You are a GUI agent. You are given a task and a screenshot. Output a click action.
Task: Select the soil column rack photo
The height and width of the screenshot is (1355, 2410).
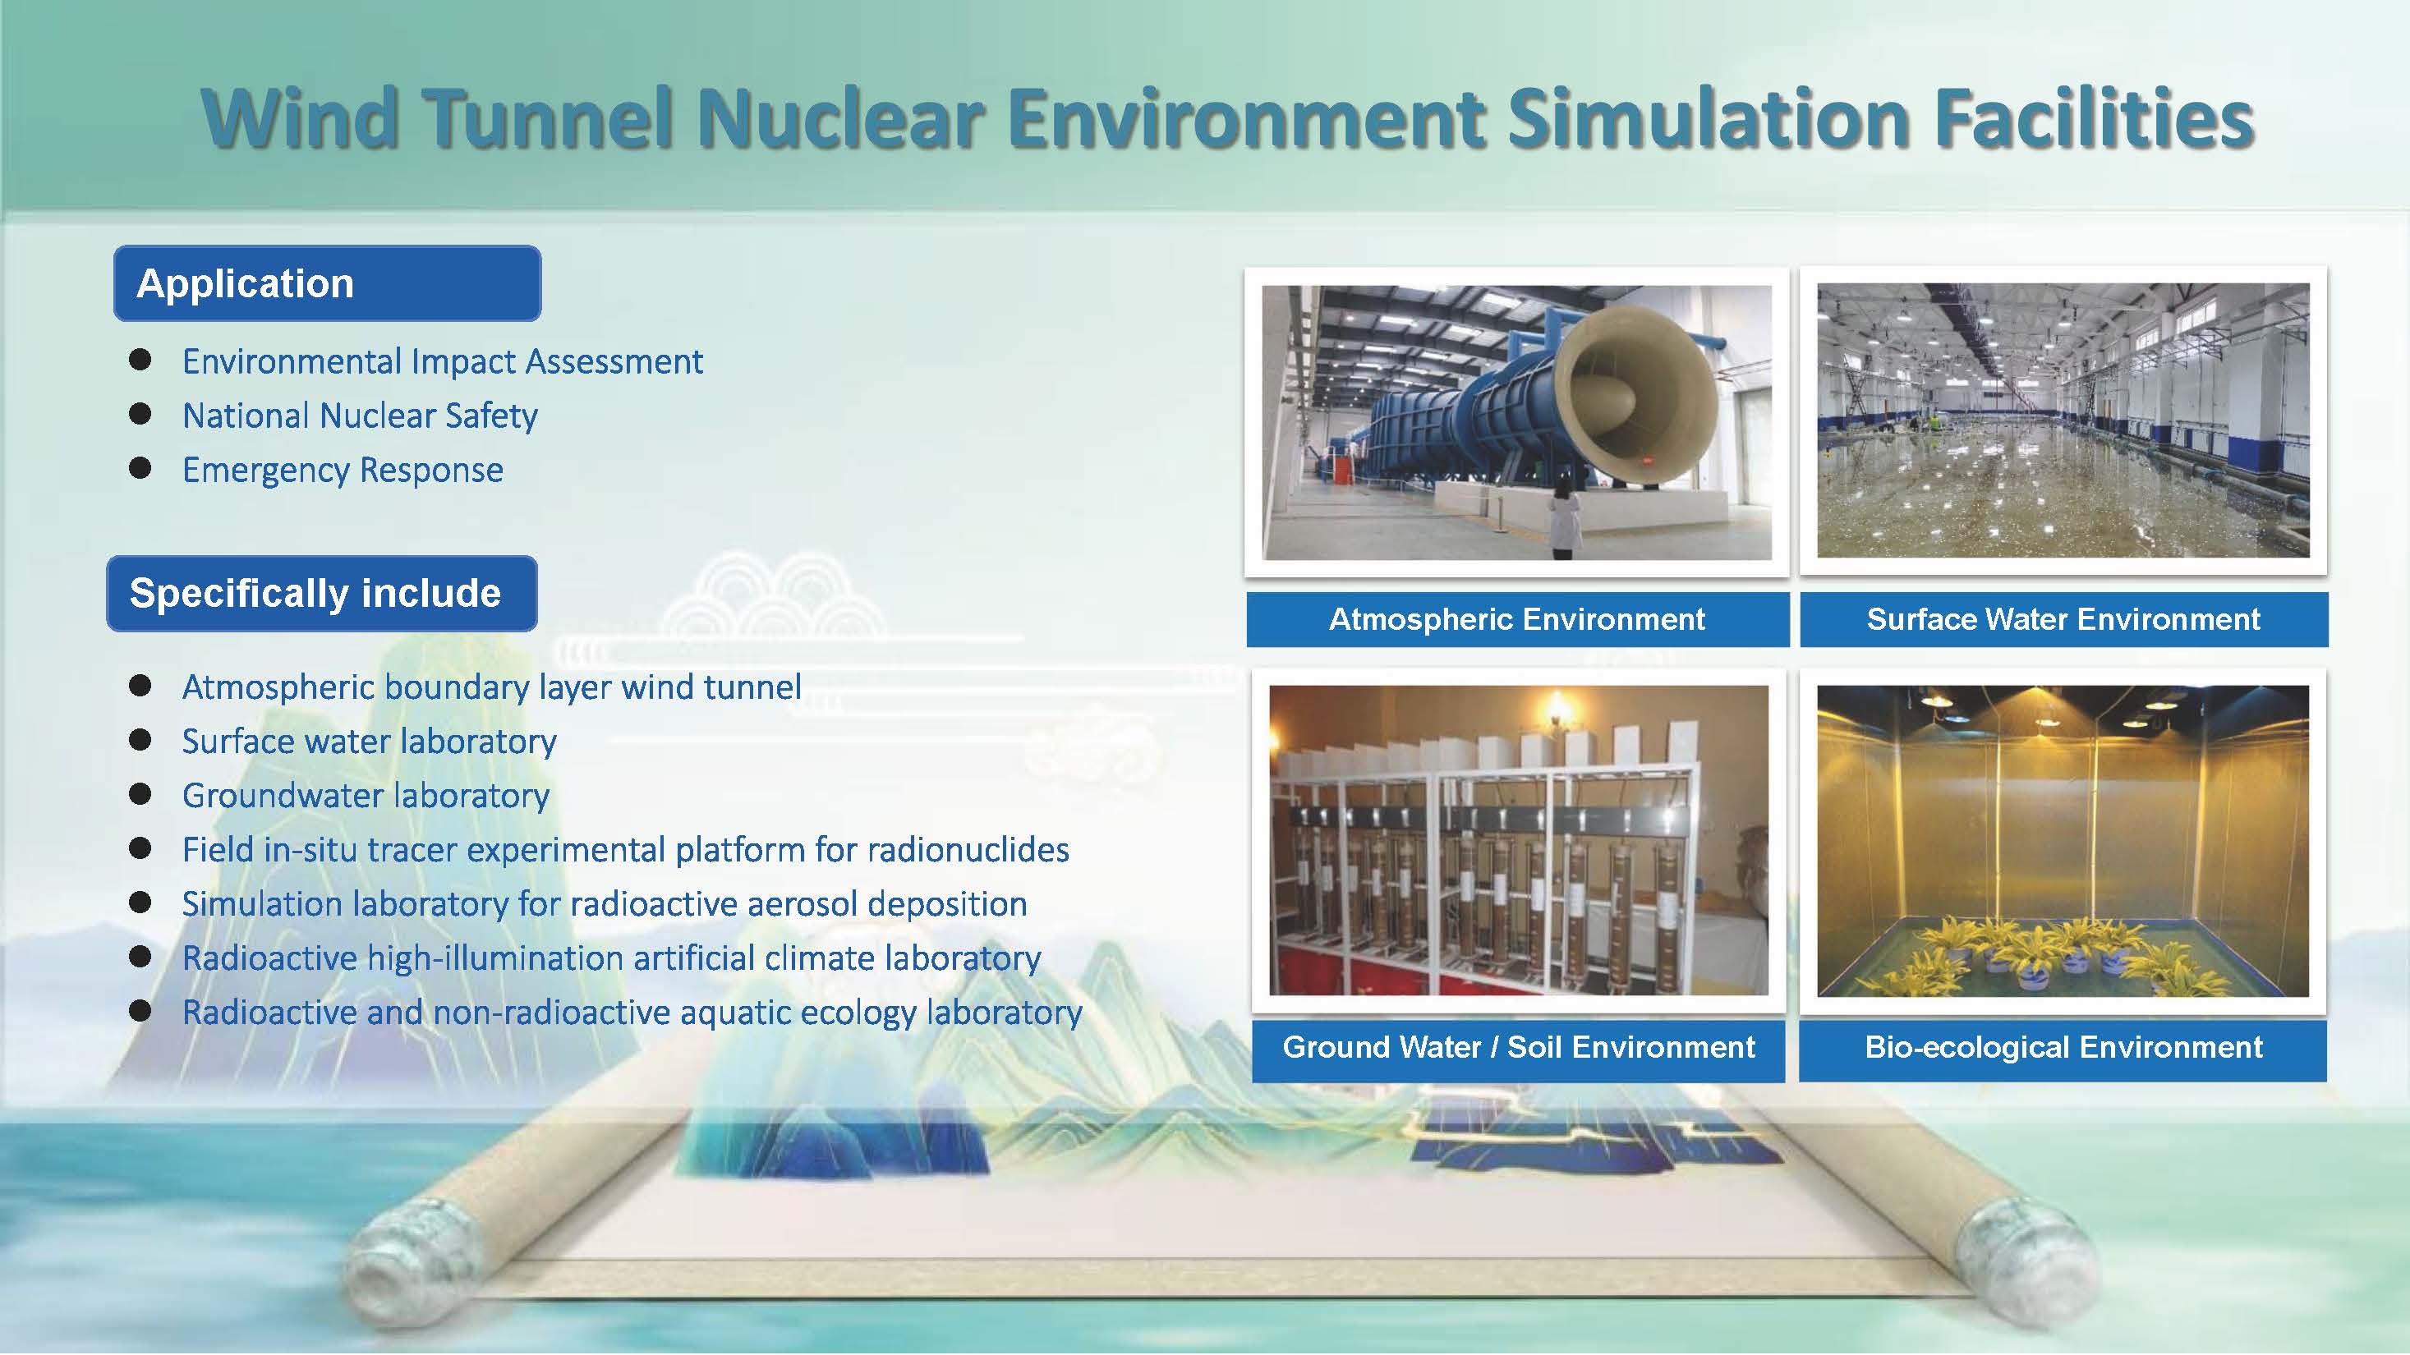pos(1519,840)
